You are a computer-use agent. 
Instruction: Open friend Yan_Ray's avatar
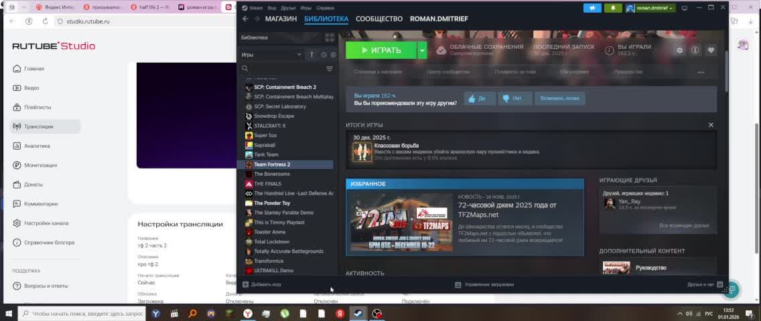[x=610, y=203]
